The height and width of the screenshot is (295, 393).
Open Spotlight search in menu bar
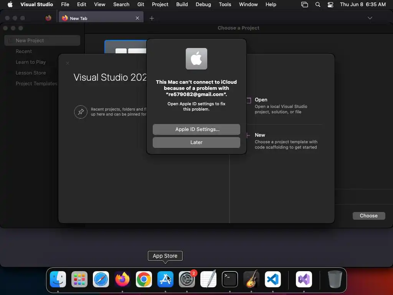coord(317,5)
